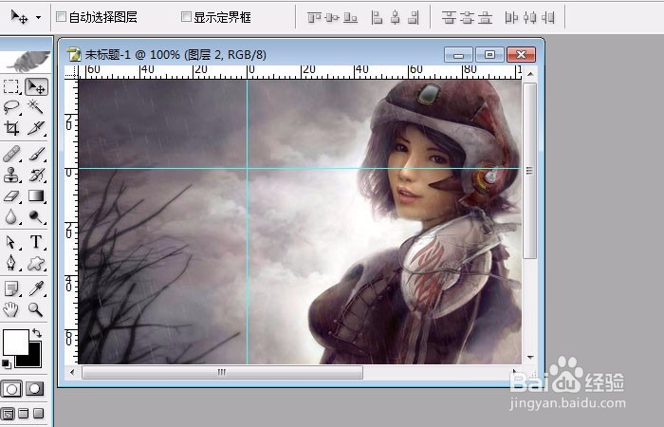
Task: Align horizontal centers of layers
Action: click(396, 18)
